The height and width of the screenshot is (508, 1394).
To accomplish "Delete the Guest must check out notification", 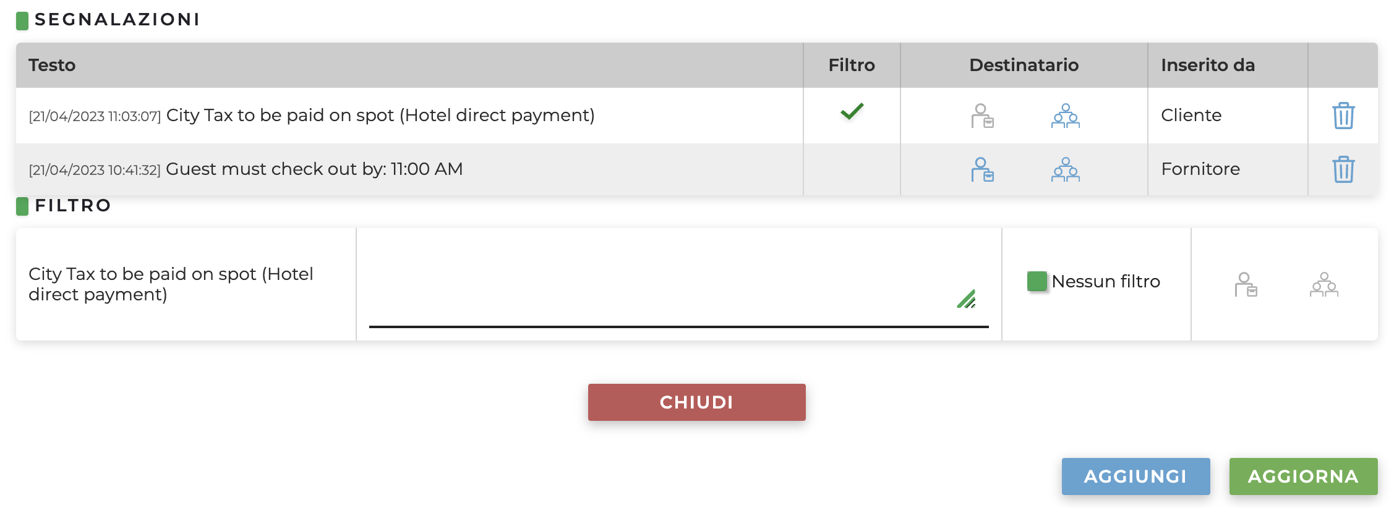I will pyautogui.click(x=1343, y=169).
